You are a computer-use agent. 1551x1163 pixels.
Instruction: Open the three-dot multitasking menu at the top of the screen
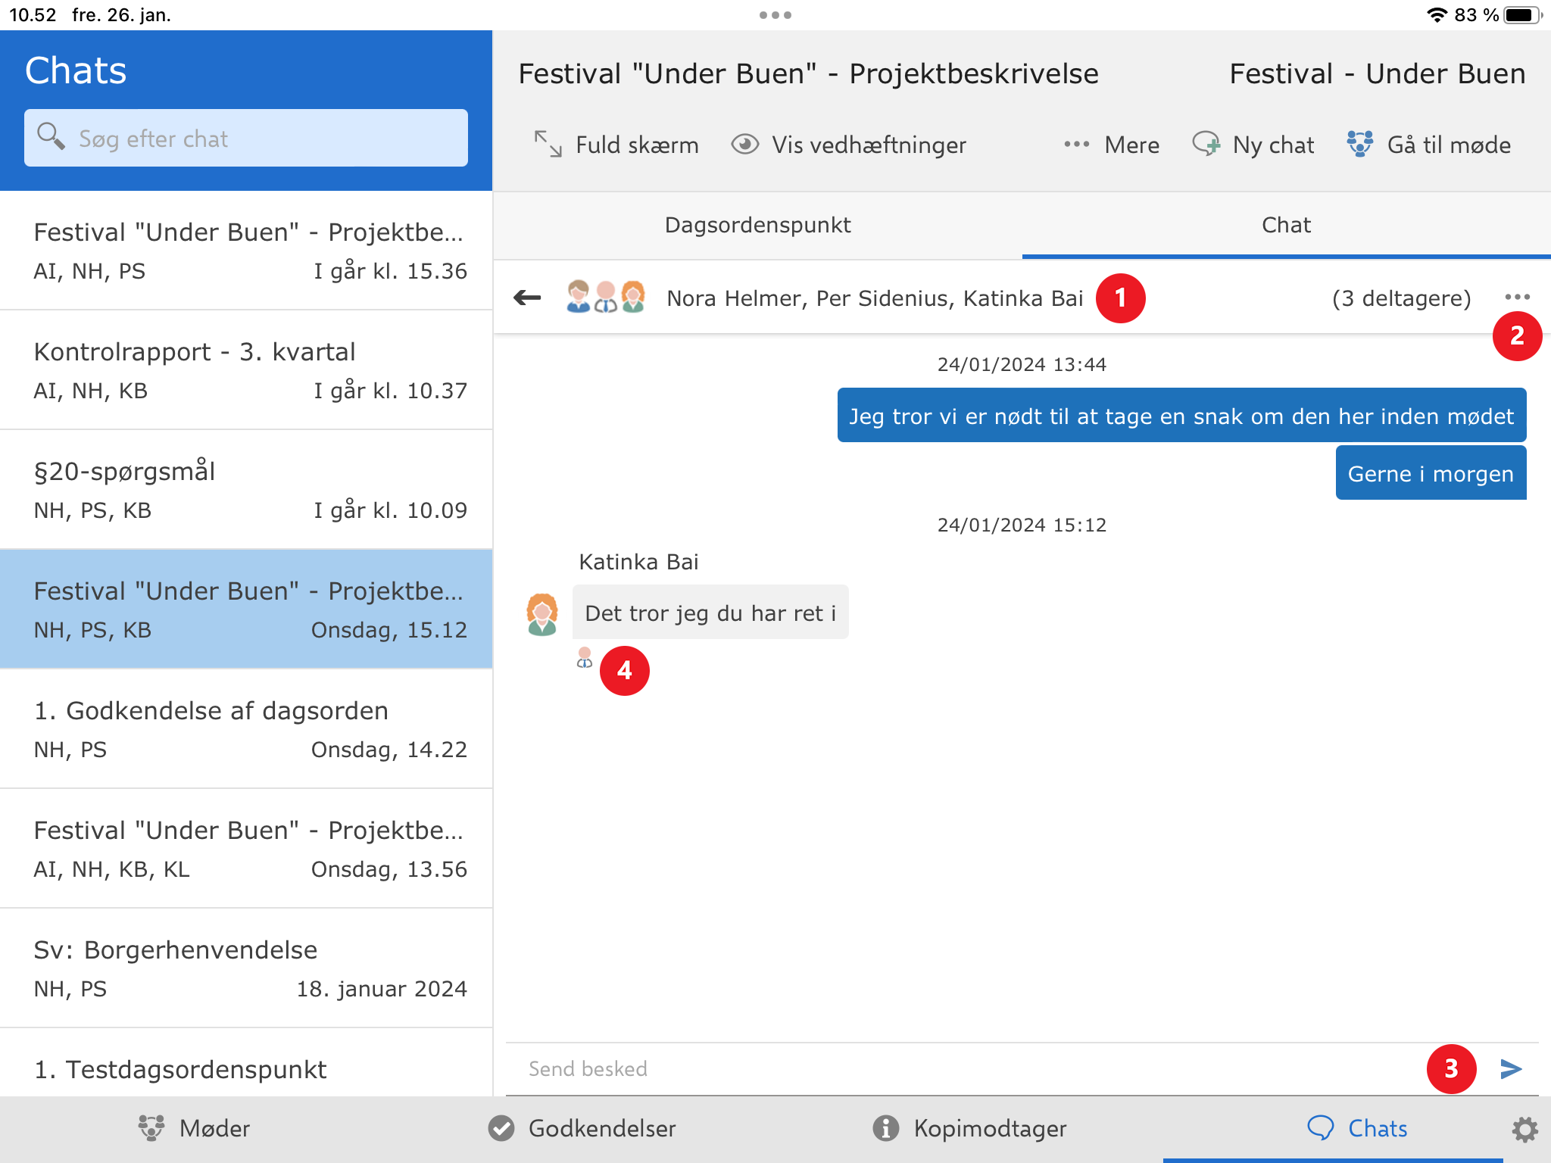775,15
